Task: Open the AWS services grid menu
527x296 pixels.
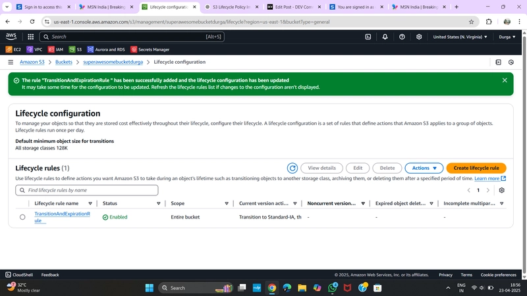Action: tap(30, 37)
